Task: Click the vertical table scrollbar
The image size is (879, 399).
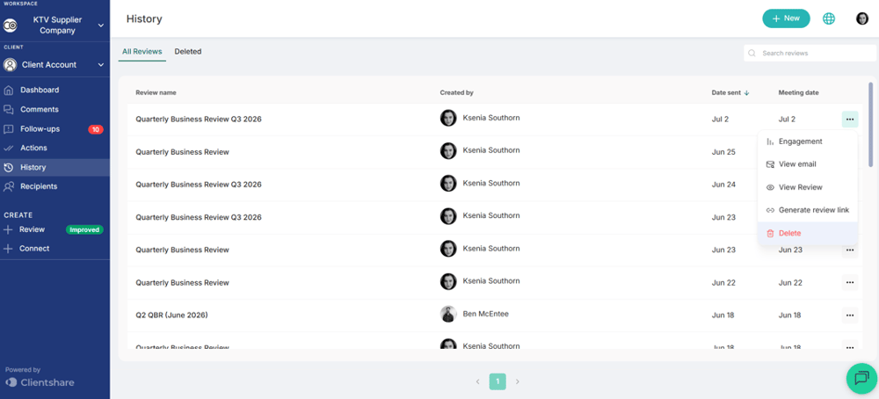Action: [870, 124]
